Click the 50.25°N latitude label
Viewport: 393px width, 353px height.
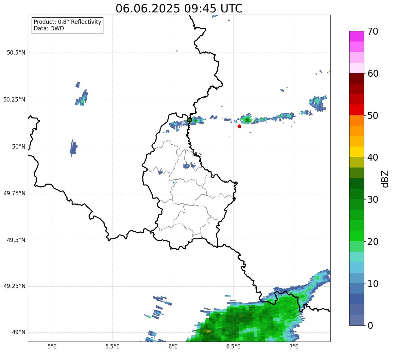pos(14,100)
